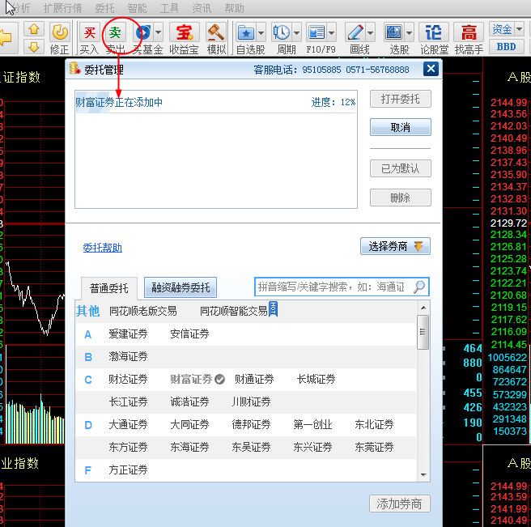Expand the 选股 dropdown arrow
This screenshot has height=527, width=531.
[409, 33]
